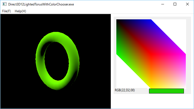This screenshot has height=109, width=194.
Task: Pick pure red at the color chooser center
Action: pos(151,54)
